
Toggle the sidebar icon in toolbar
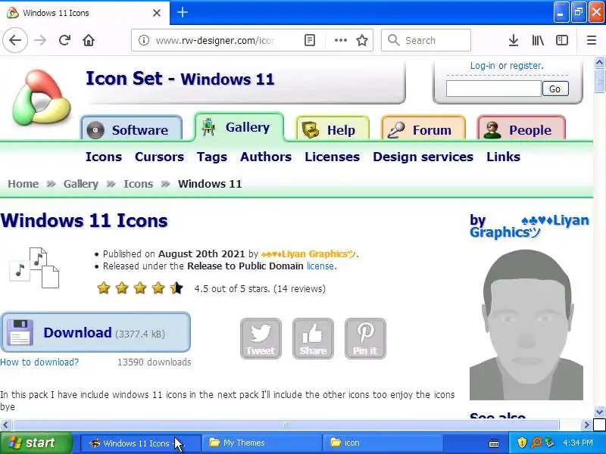click(561, 40)
